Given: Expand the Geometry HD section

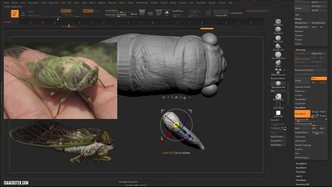Looking at the screenshot, I should click(302, 184).
